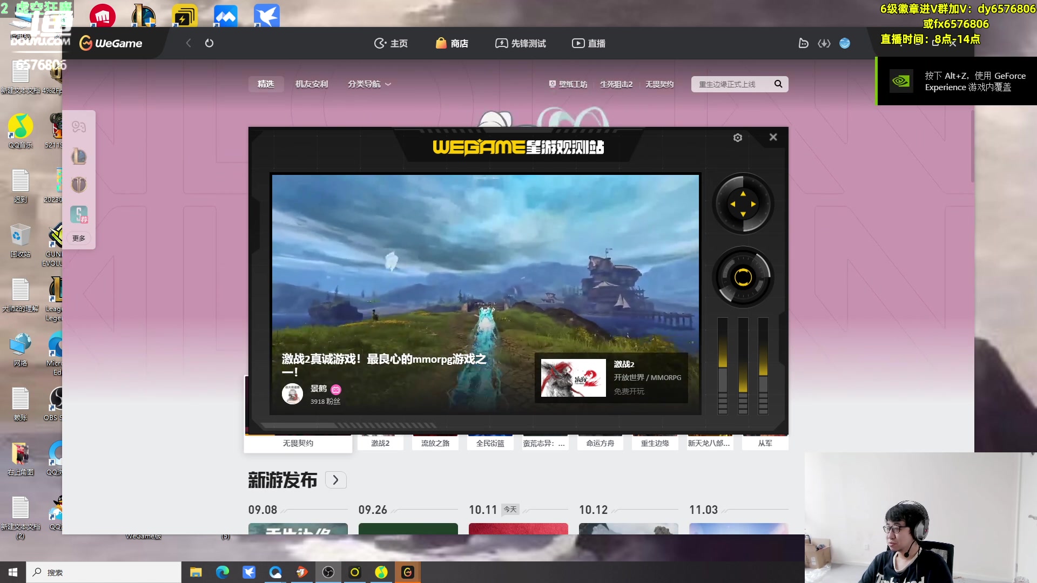Open the 壁纸工坊 link

pos(568,84)
